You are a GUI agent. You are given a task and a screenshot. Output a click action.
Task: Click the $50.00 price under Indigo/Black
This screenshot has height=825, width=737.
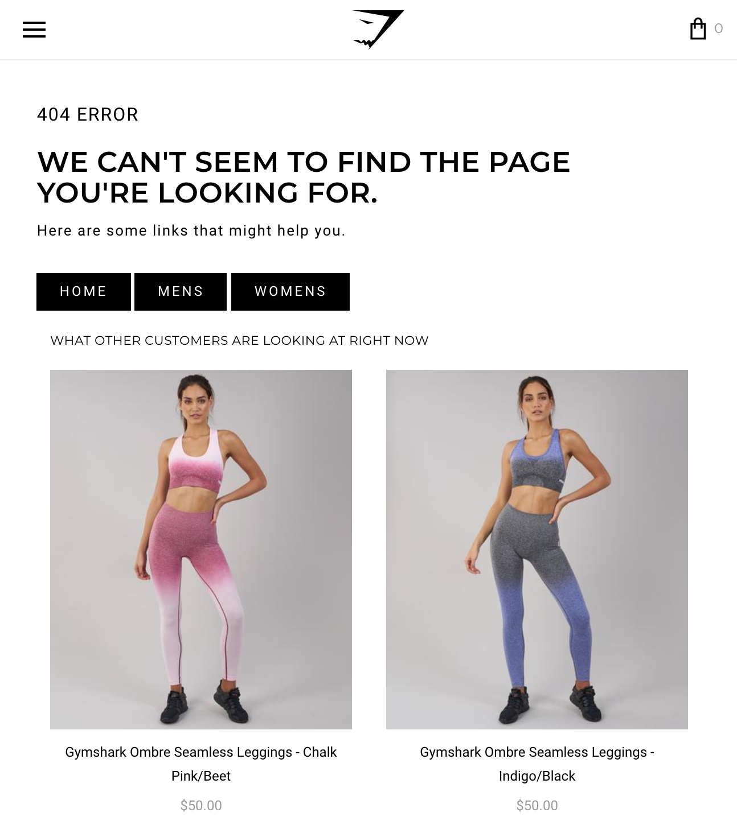(537, 806)
